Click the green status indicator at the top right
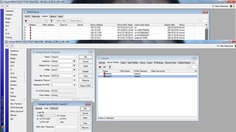The image size is (236, 132). [231, 6]
